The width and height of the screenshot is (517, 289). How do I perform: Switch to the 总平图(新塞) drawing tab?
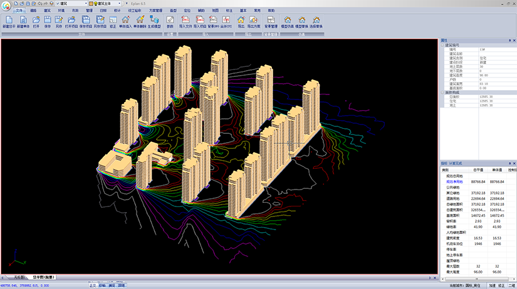[44, 277]
